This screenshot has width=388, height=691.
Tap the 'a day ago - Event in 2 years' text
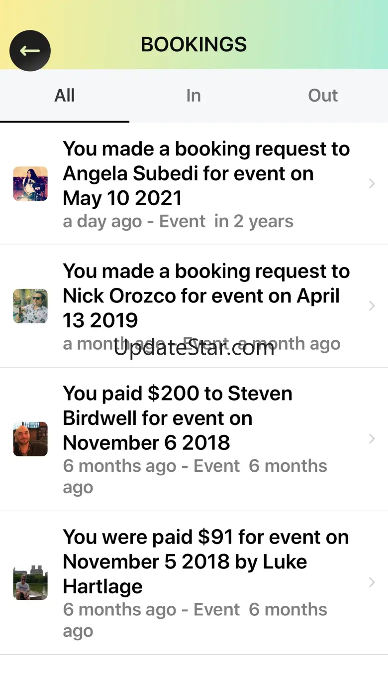tap(178, 221)
